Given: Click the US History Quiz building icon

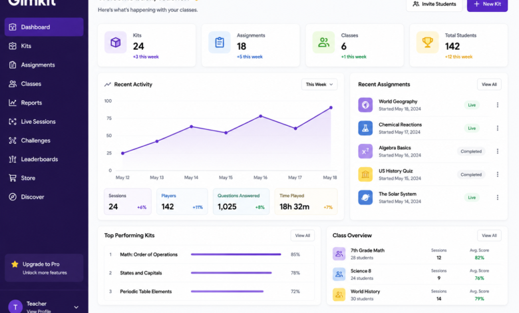Looking at the screenshot, I should click(365, 174).
